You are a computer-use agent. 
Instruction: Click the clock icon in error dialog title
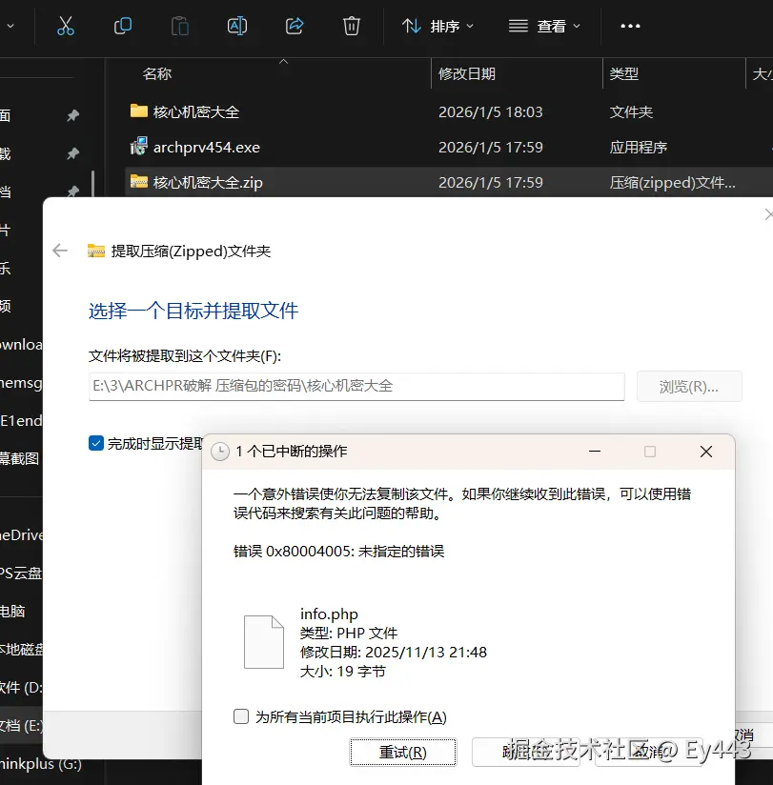(220, 452)
